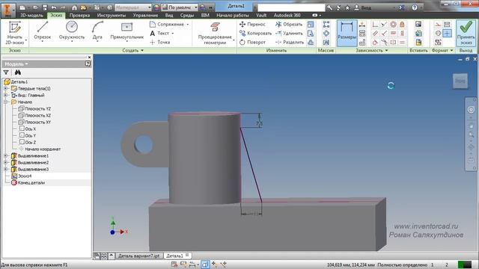Apply the fix lock constraint icon
Viewport: 479px width, 269px height.
click(x=402, y=25)
